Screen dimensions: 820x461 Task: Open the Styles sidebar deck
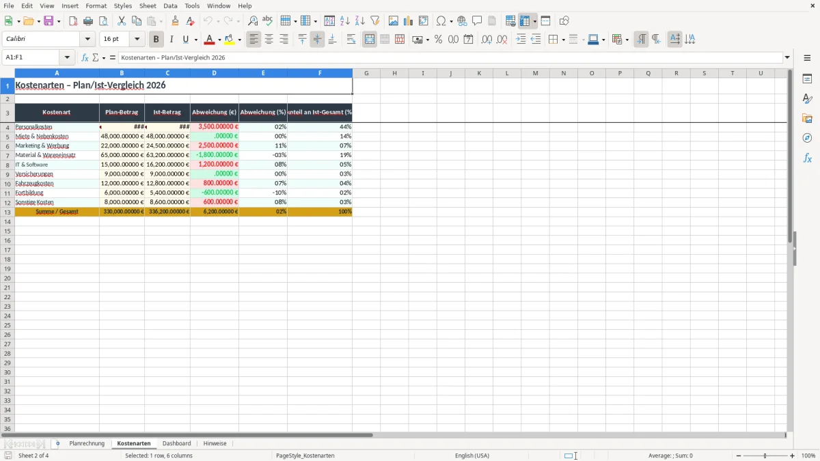click(807, 99)
